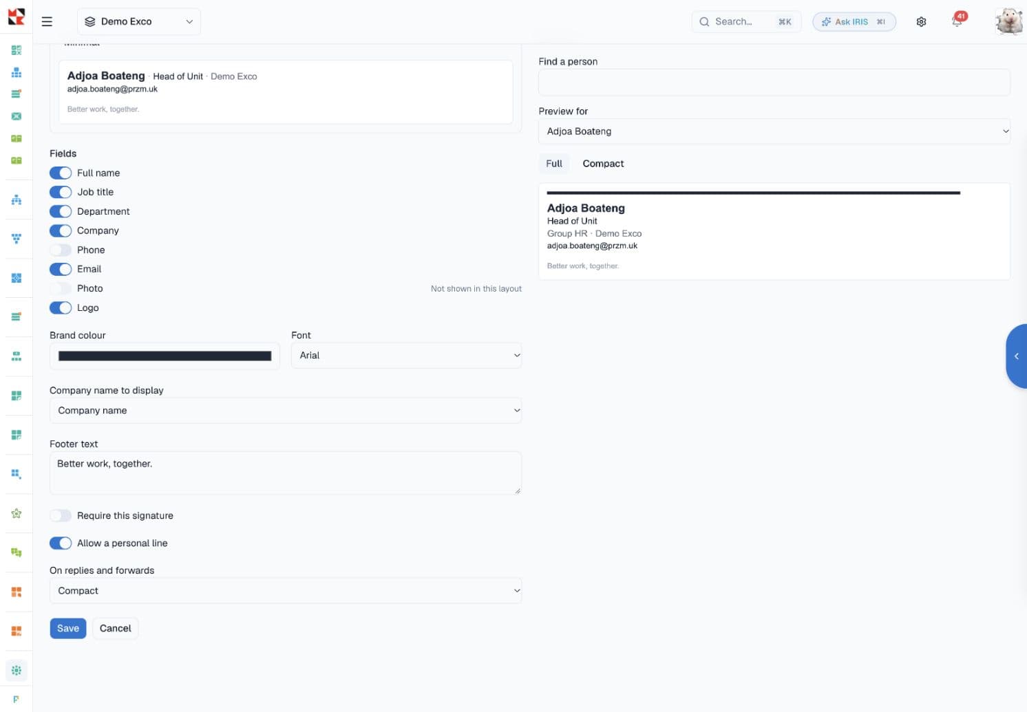
Task: Toggle the Department field off
Action: (61, 211)
